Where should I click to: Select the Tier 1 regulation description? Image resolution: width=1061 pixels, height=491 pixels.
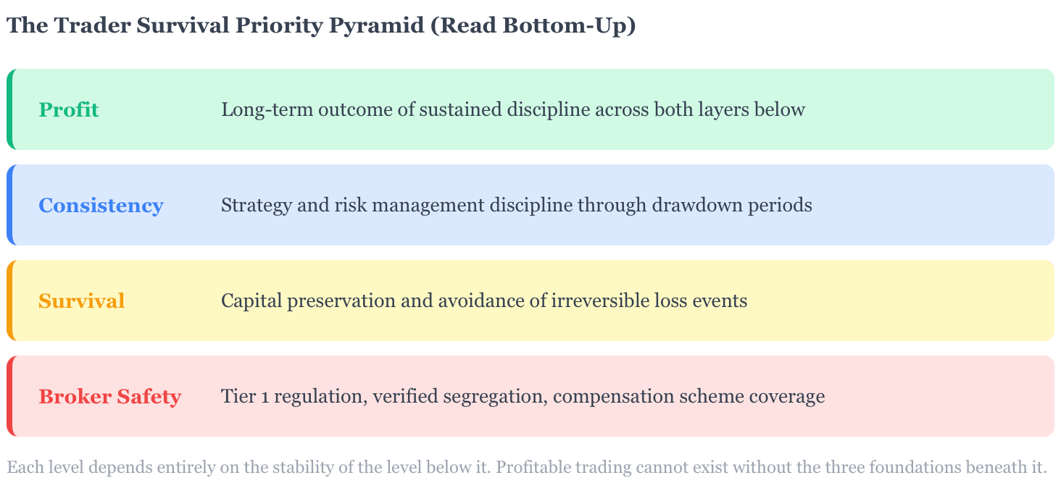point(523,397)
